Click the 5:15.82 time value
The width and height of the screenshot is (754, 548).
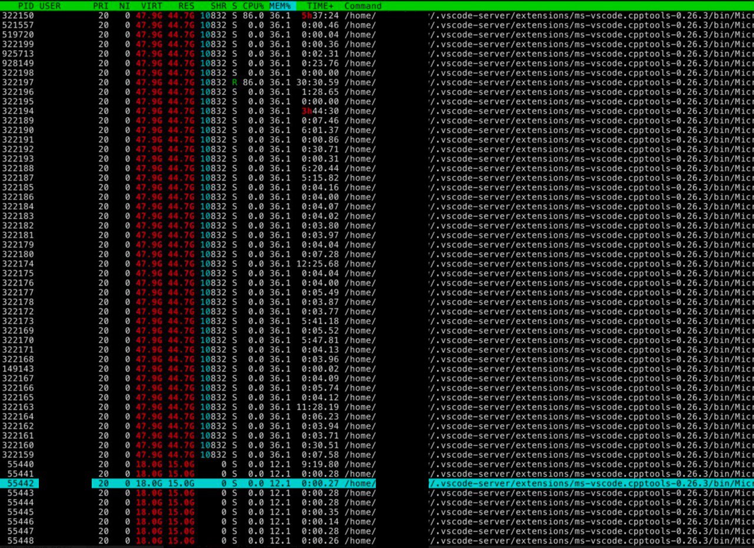[321, 178]
